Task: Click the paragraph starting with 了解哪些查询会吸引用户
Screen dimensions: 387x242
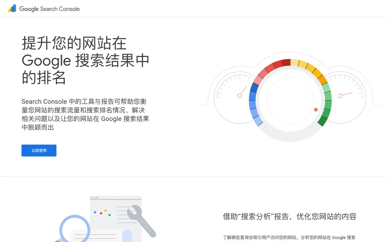Action: (289, 239)
